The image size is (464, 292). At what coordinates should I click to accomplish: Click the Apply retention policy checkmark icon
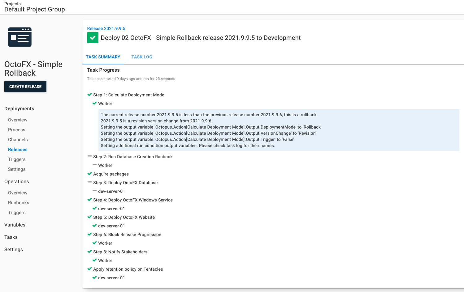[x=90, y=269]
